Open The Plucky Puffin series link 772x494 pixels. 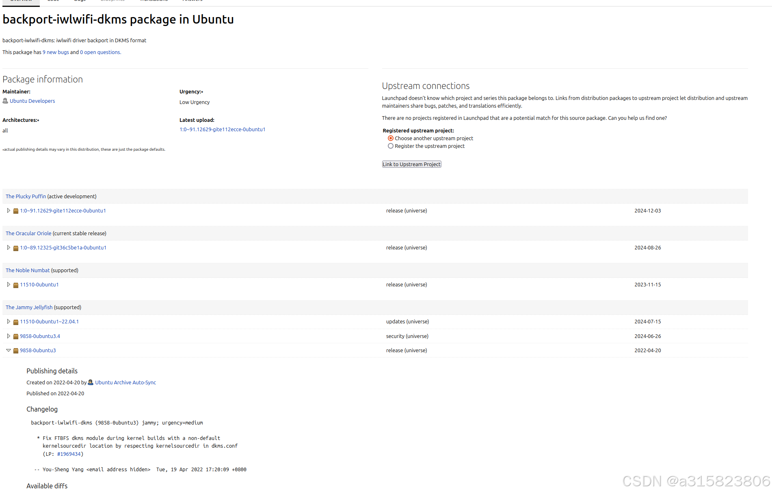(x=26, y=196)
